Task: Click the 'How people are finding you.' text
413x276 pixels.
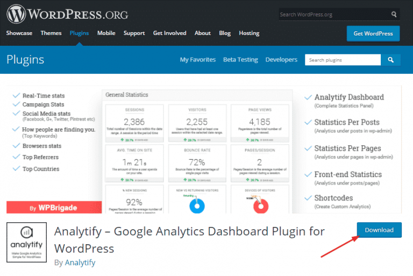Action: coord(59,130)
